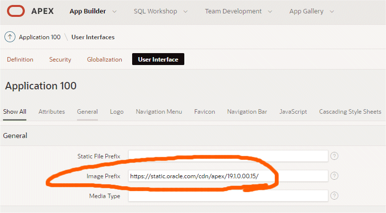The image size is (386, 213).
Task: Go to the JavaScript section tab
Action: 293,112
